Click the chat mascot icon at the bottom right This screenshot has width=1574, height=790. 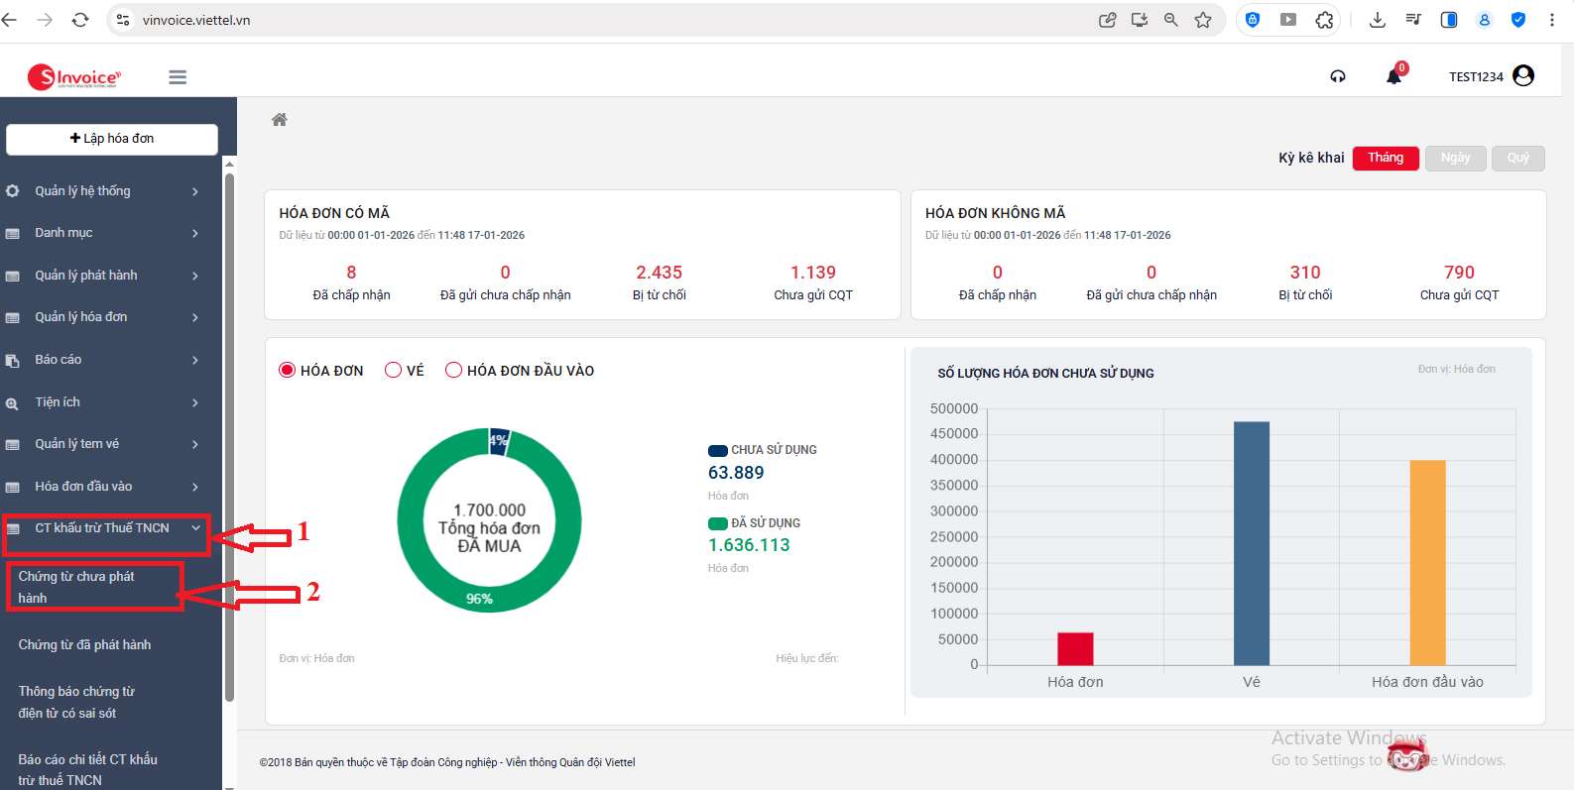pyautogui.click(x=1407, y=757)
